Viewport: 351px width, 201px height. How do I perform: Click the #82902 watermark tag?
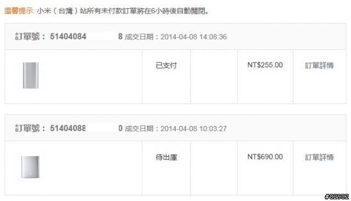[337, 197]
